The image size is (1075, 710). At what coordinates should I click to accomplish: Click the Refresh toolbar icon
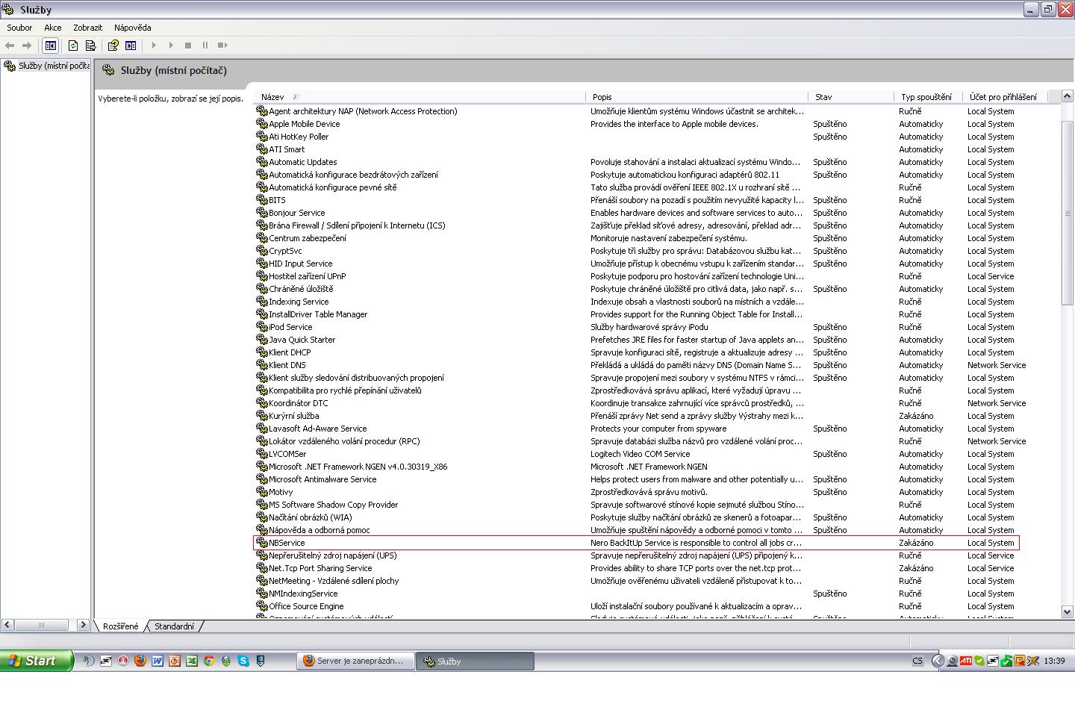click(x=73, y=46)
